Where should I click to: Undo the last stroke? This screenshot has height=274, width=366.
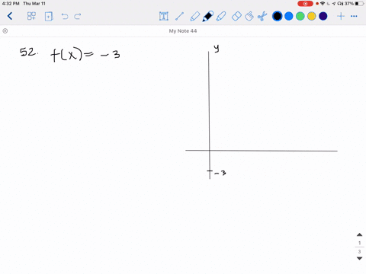pos(65,17)
